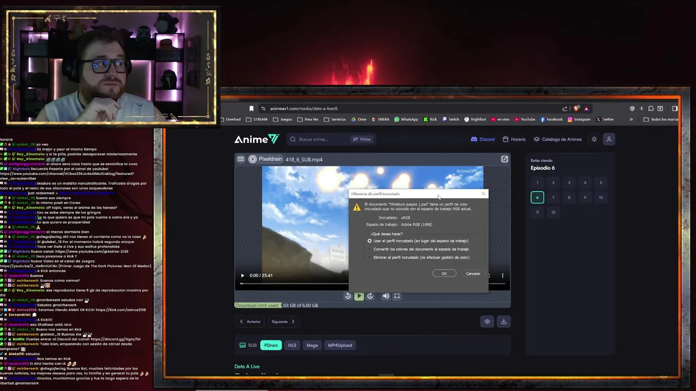This screenshot has height=391, width=696.
Task: Open the Para Ver bookmark folder
Action: pyautogui.click(x=308, y=119)
